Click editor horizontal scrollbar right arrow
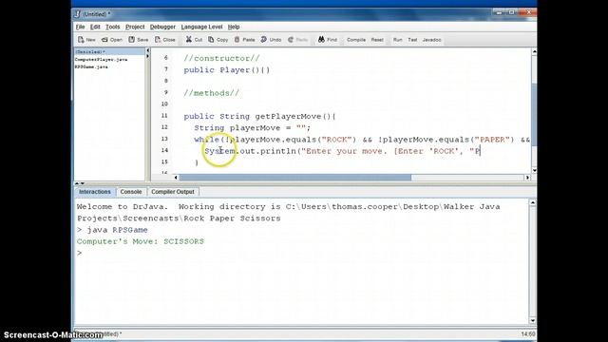The height and width of the screenshot is (342, 608). click(x=527, y=178)
